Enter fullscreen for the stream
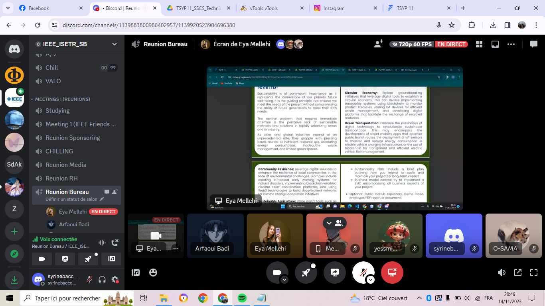This screenshot has height=306, width=545. 534,273
